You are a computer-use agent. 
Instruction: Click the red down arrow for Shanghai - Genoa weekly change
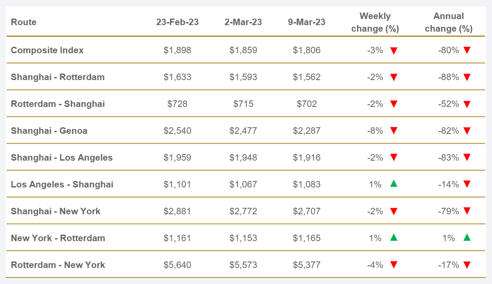click(x=394, y=131)
